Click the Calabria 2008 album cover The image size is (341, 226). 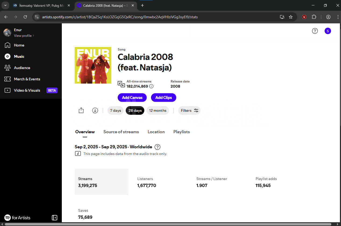(x=93, y=65)
